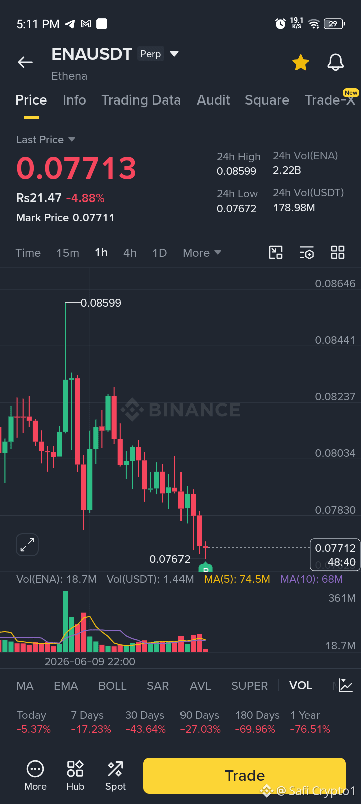The width and height of the screenshot is (361, 804).
Task: Tap the yellow Trade button
Action: (245, 776)
